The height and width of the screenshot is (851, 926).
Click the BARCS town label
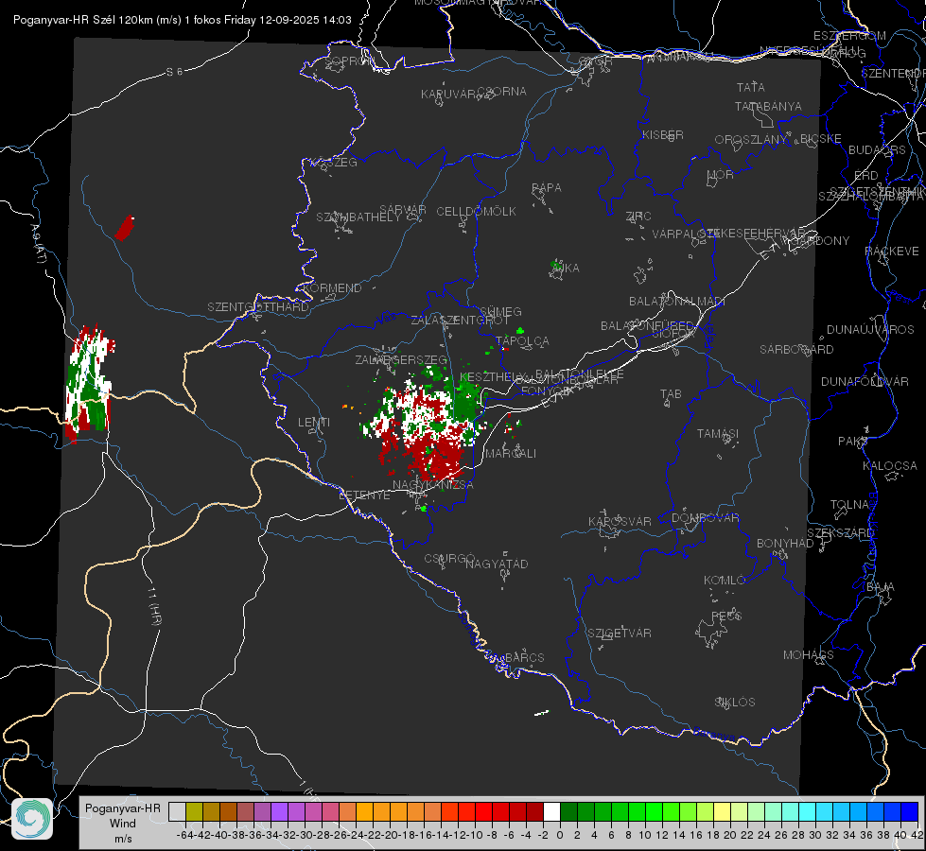click(524, 657)
